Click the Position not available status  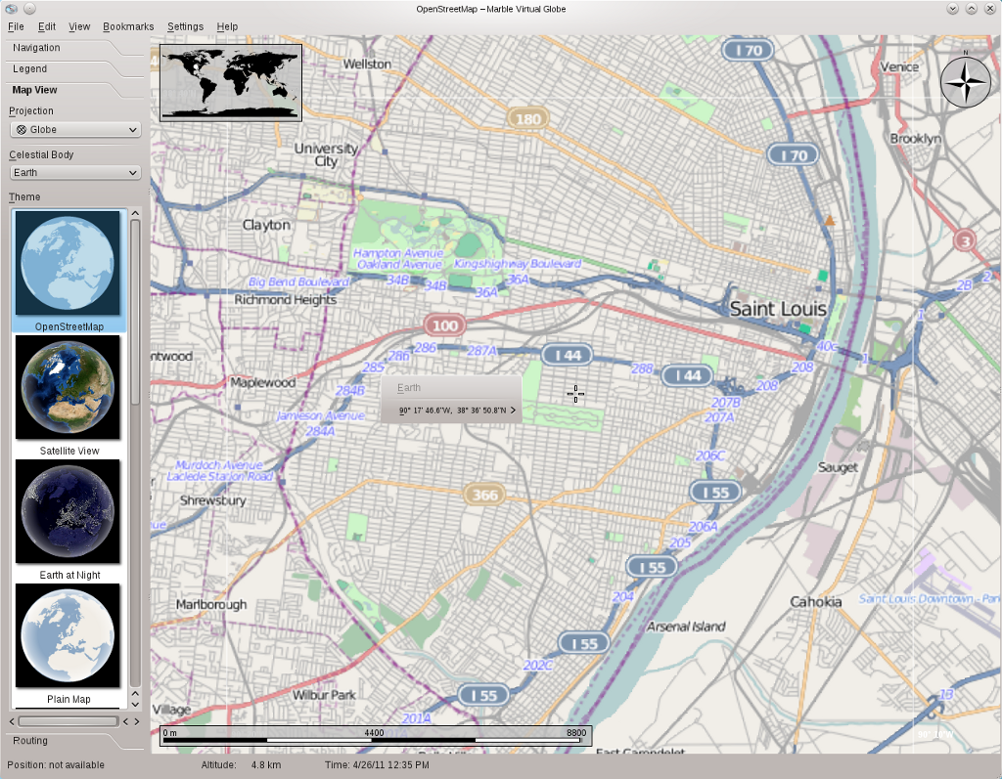pyautogui.click(x=56, y=765)
